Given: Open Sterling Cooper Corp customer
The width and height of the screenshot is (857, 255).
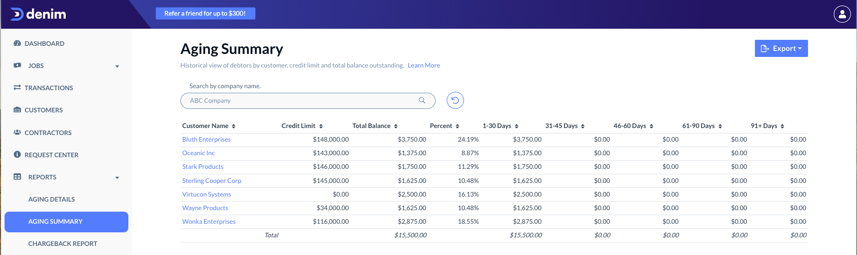Looking at the screenshot, I should 212,180.
